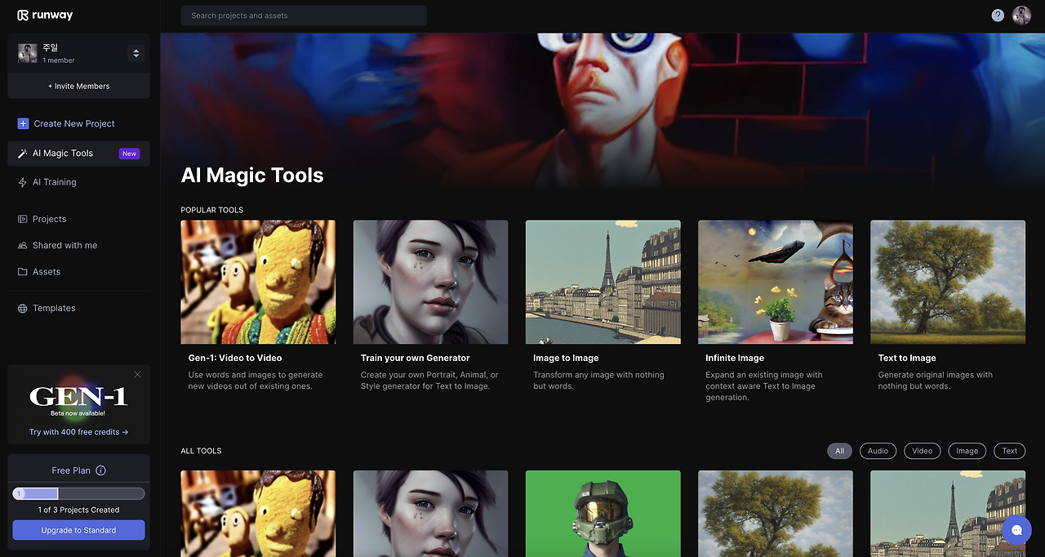
Task: Open Assets library label
Action: click(47, 271)
